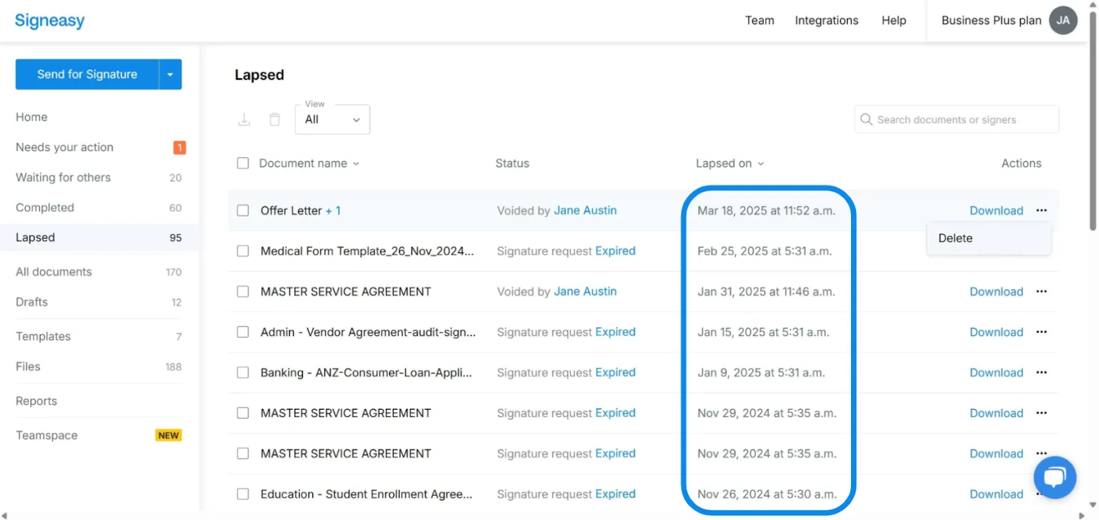Download the first Nov 29 Master Service Agreement
Image resolution: width=1099 pixels, height=520 pixels.
(996, 414)
